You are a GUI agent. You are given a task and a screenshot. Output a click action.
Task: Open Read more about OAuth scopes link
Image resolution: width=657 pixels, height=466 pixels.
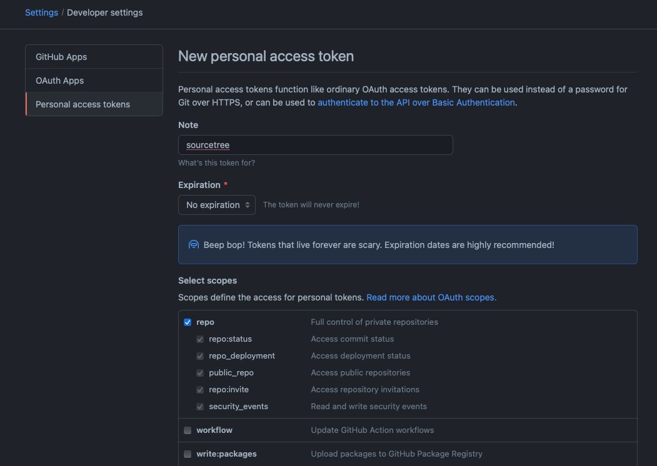(431, 297)
